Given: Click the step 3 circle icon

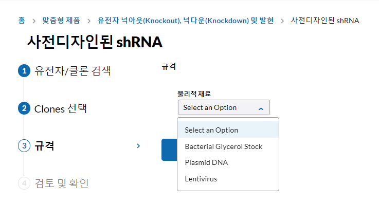Looking at the screenshot, I should tap(24, 146).
